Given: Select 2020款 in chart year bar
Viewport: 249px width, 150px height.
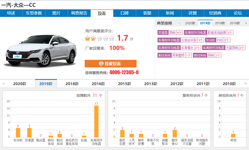Looking at the screenshot, I should click(20, 84).
